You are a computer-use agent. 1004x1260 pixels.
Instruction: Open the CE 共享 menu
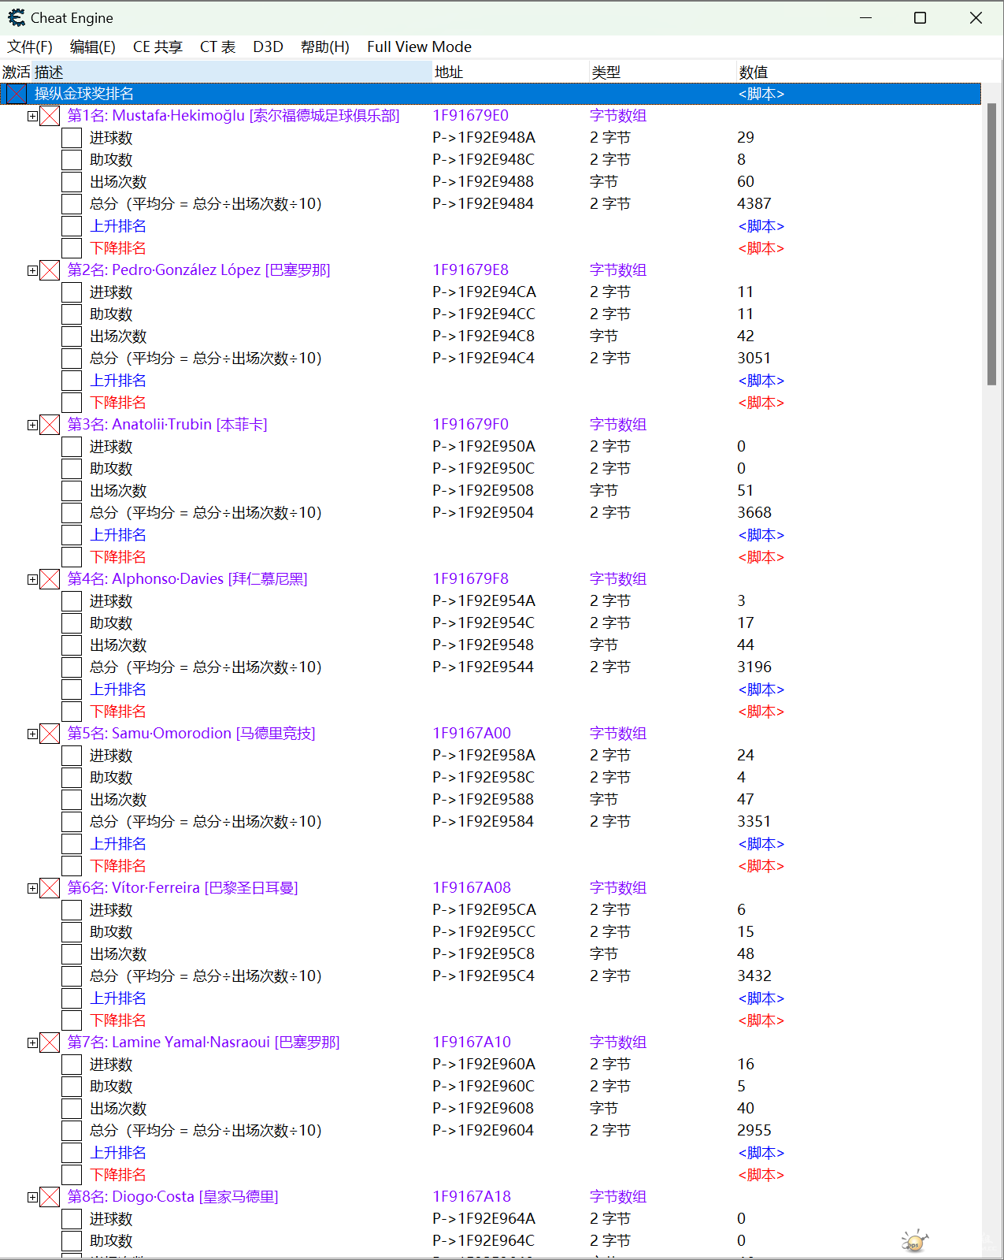pos(157,47)
